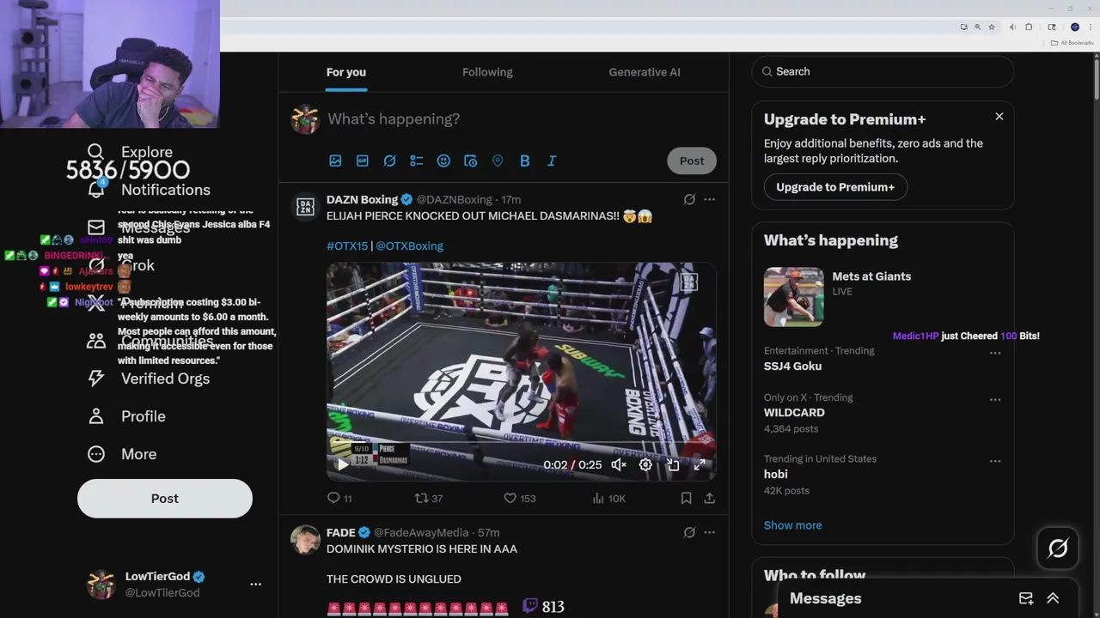Screen dimensions: 1100x618
Task: Open Grok explain icon on FADE post
Action: (x=689, y=532)
